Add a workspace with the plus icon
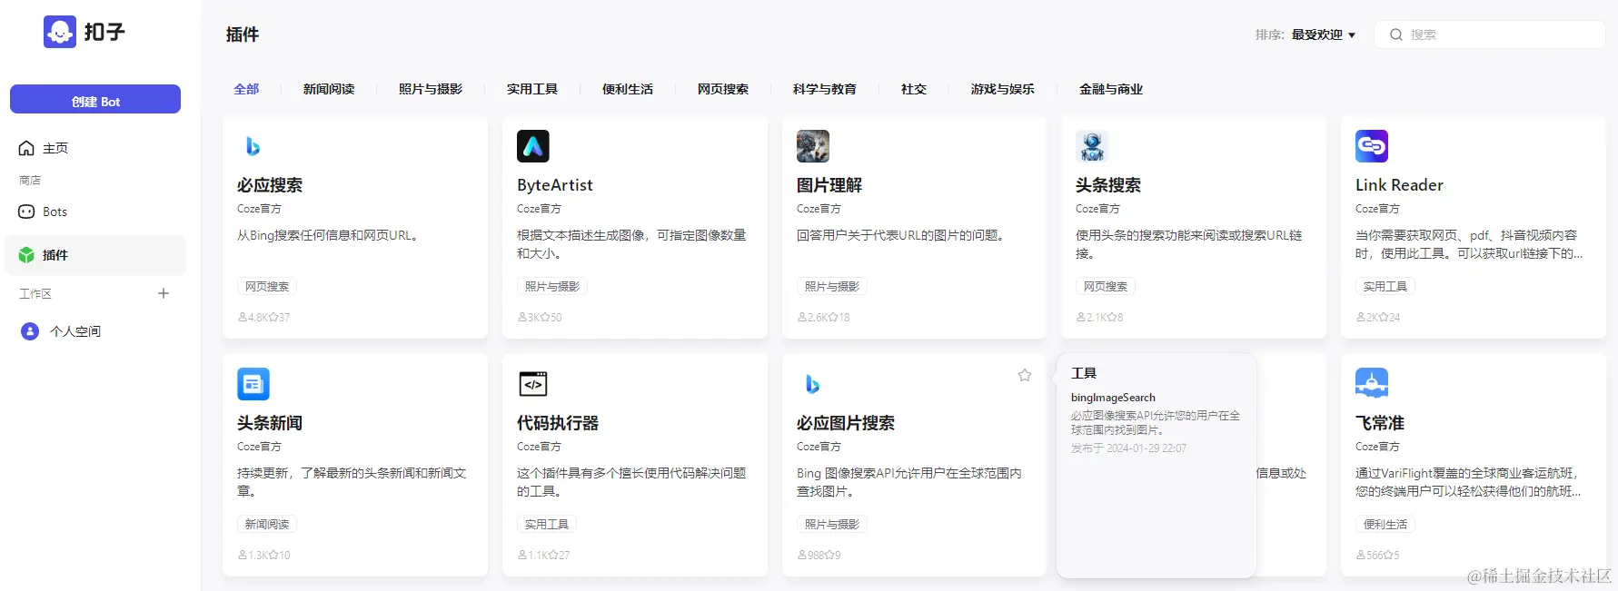The width and height of the screenshot is (1618, 591). click(164, 293)
